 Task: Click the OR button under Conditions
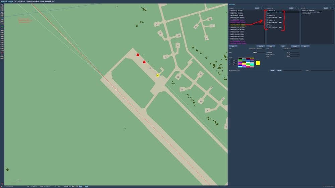coord(283,46)
